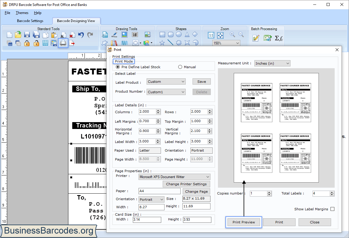The width and height of the screenshot is (349, 238).
Task: Click the Fit to window zoom icon
Action: pos(220,35)
